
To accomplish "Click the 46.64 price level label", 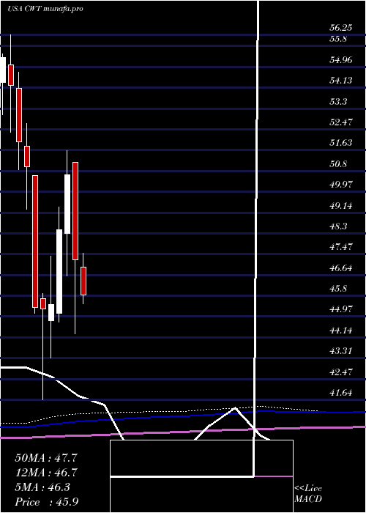I will tap(341, 268).
